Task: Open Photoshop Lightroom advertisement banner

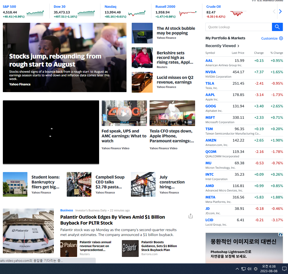Action: pyautogui.click(x=244, y=248)
